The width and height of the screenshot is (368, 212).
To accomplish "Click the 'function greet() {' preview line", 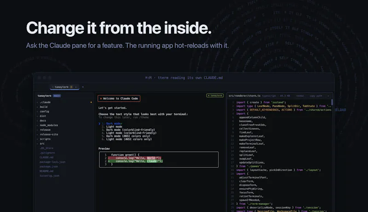I will (125, 155).
